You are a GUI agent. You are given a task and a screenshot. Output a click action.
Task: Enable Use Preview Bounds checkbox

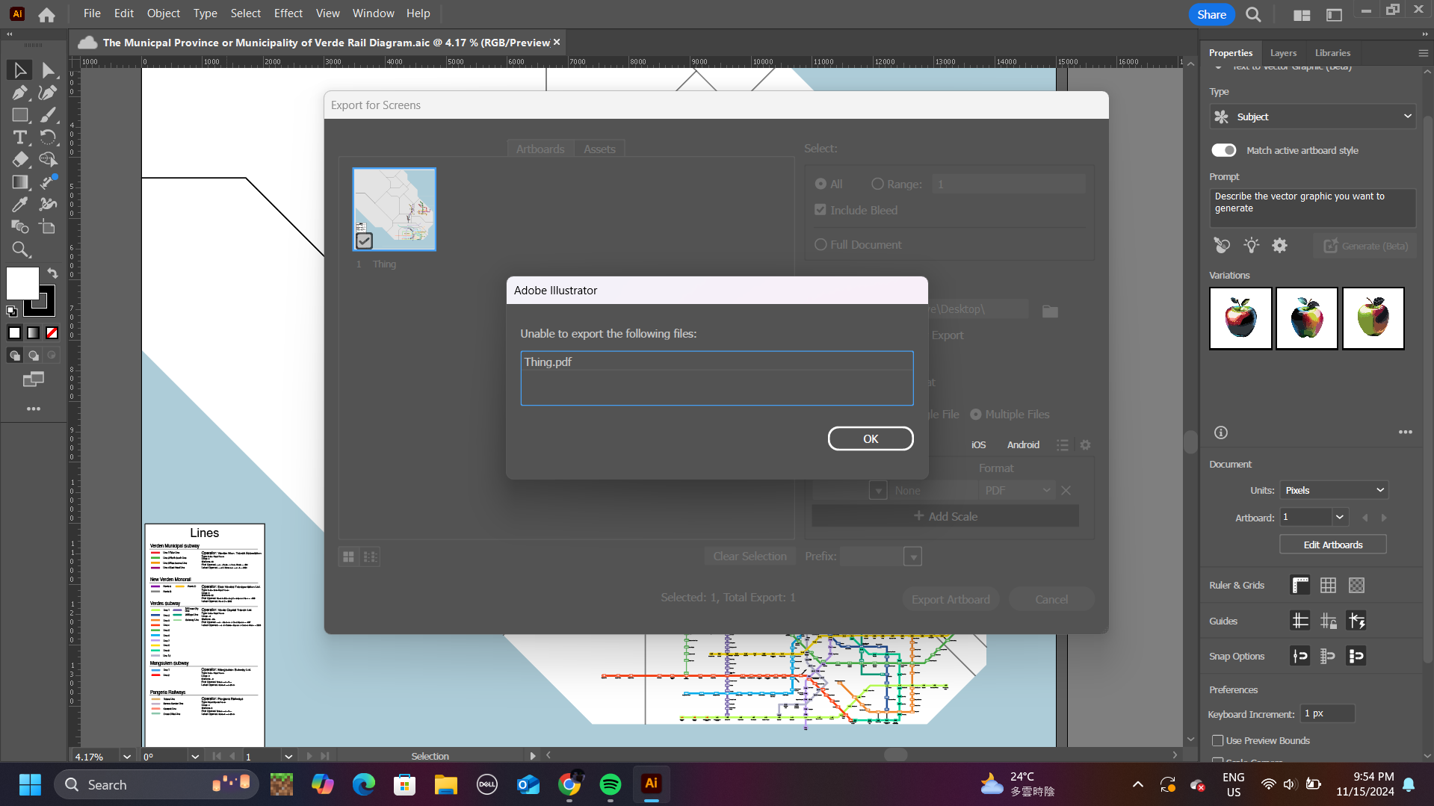pyautogui.click(x=1218, y=741)
